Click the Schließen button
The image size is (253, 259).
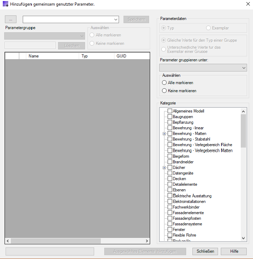(205, 251)
